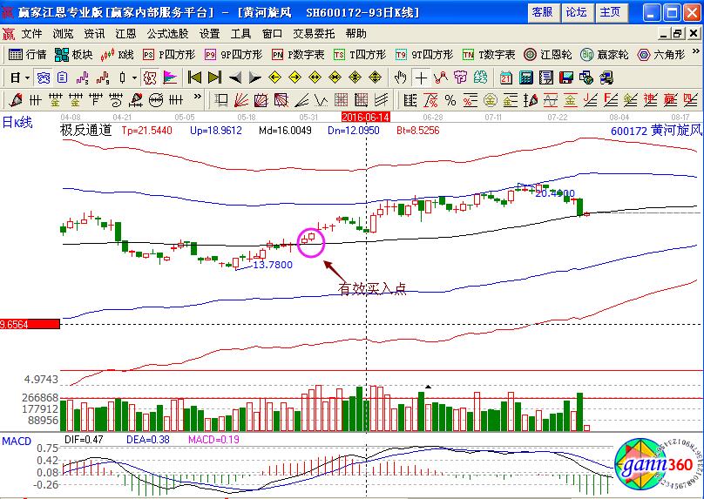
Task: Click the 客服 customer service button
Action: click(542, 12)
